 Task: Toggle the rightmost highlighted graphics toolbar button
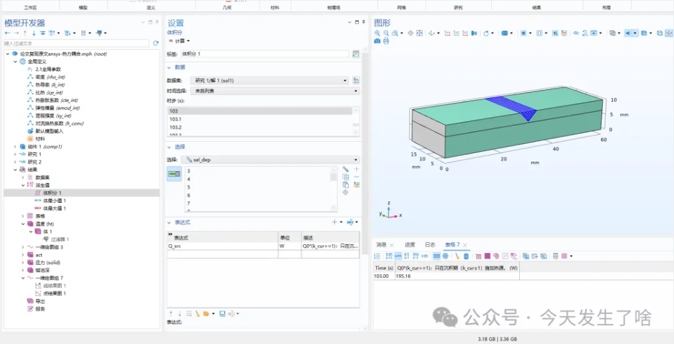[669, 33]
